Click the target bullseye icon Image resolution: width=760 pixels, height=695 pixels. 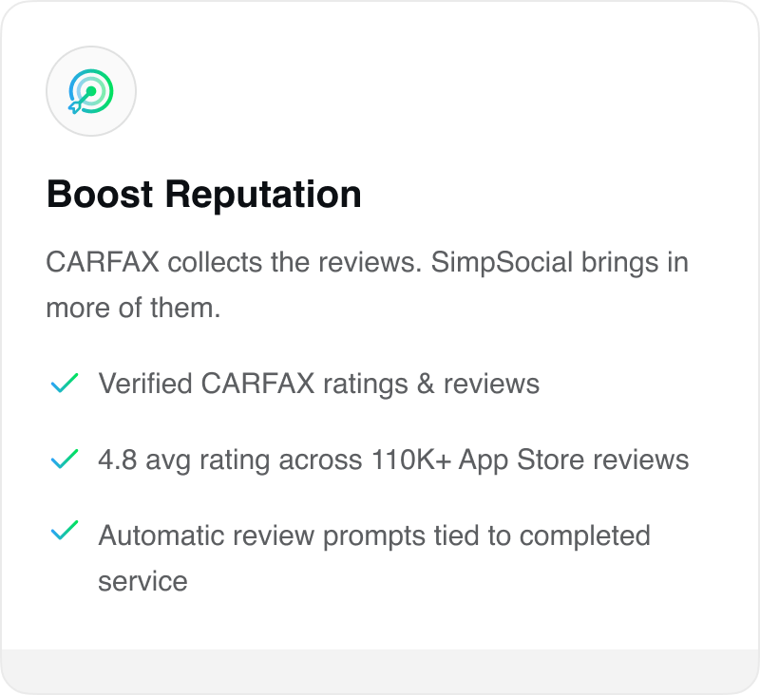click(91, 91)
